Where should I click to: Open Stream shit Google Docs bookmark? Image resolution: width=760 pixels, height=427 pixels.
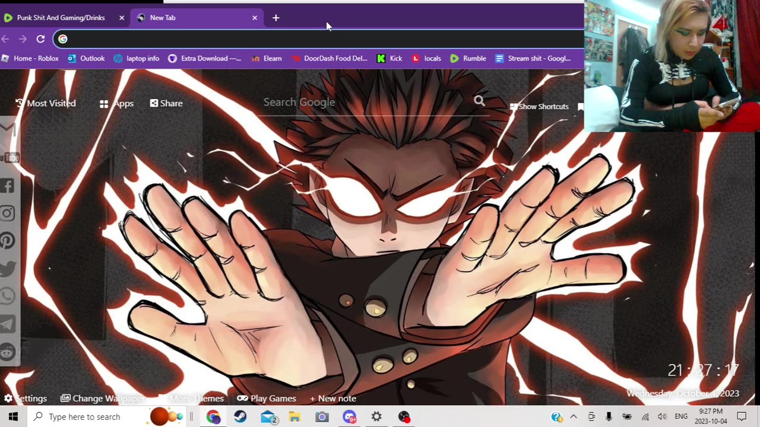pos(533,58)
